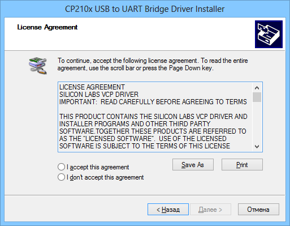
Task: Click the disabled Далее next button
Action: click(210, 209)
